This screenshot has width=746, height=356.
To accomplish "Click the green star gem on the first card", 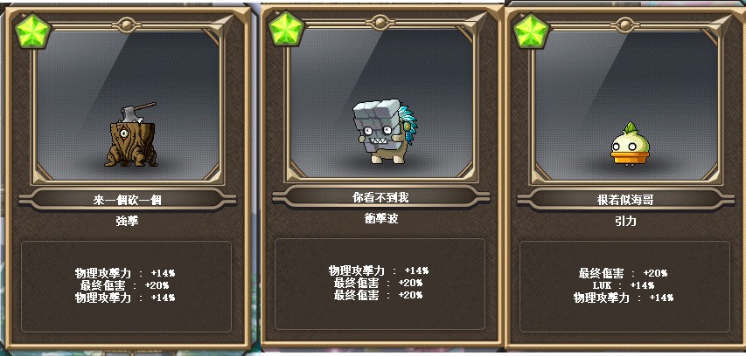I will (x=32, y=31).
